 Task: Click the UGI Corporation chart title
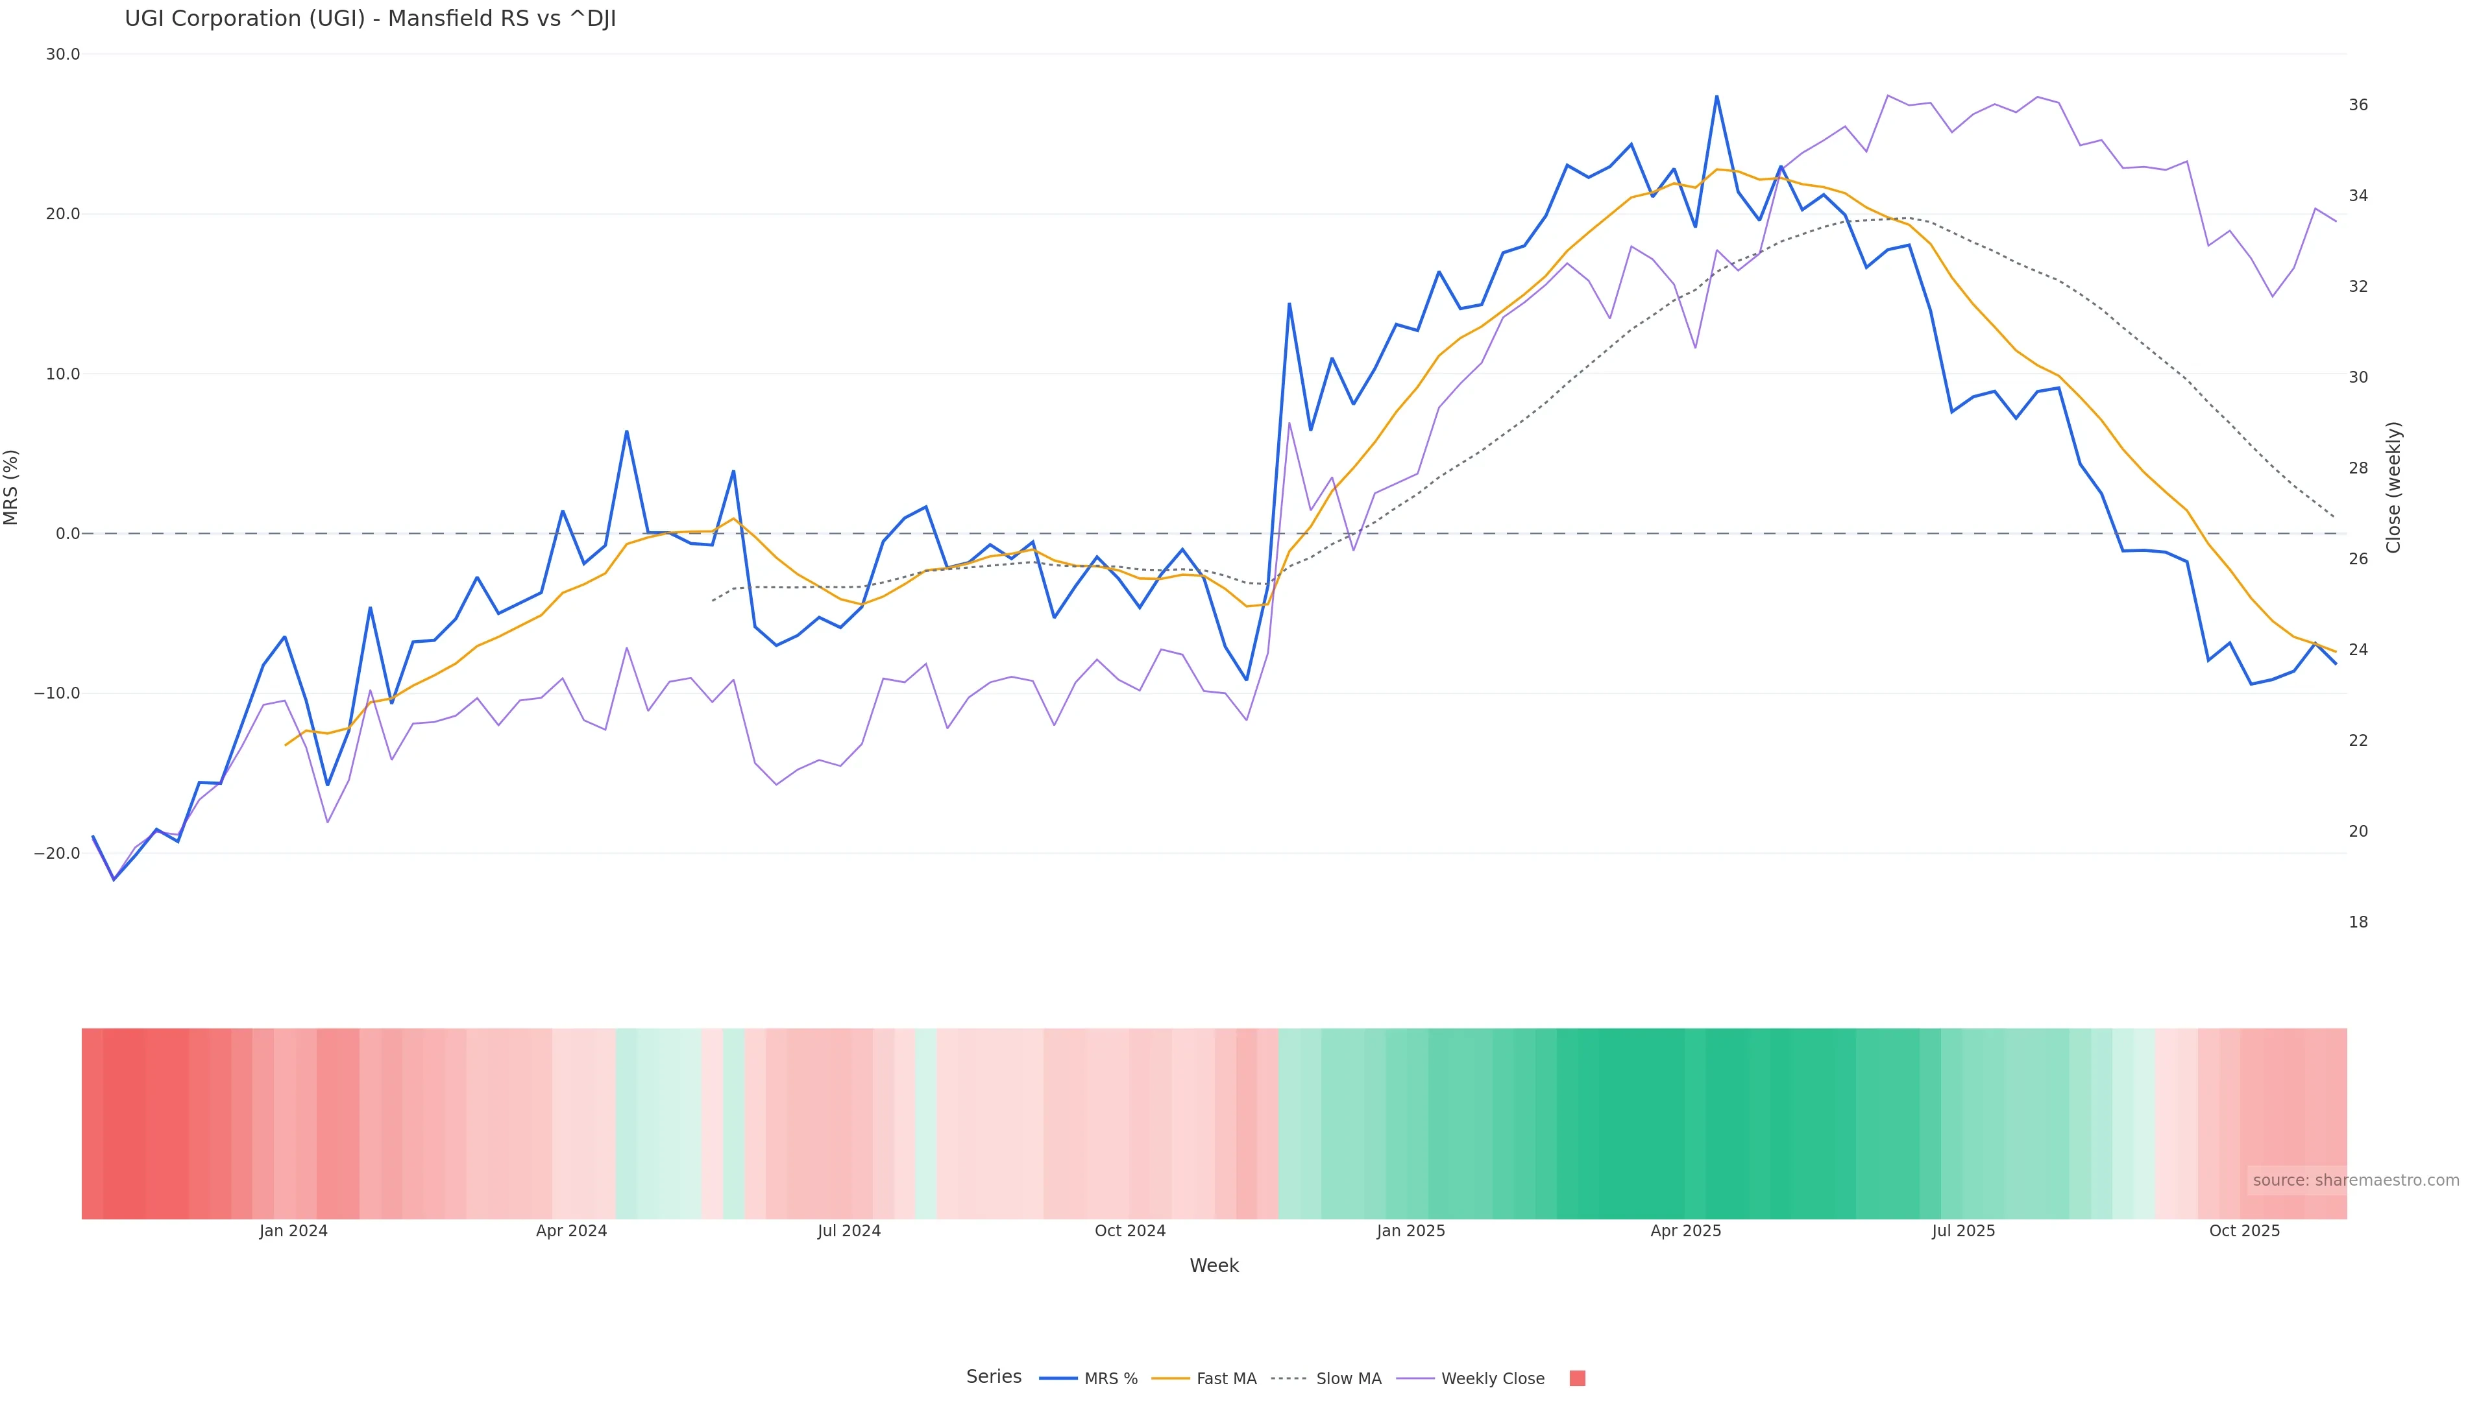tap(371, 18)
